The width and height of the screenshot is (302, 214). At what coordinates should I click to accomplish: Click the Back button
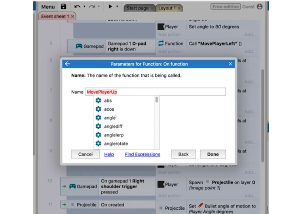(x=183, y=154)
